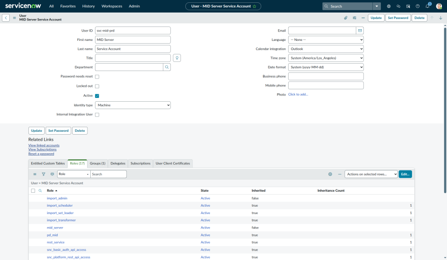Click the Edit... button for roles
The image size is (447, 260).
[405, 174]
